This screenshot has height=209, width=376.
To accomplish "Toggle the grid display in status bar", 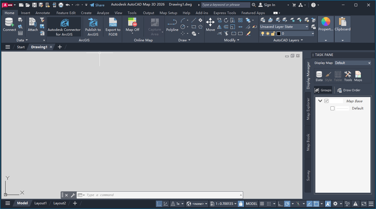I will click(x=262, y=204).
